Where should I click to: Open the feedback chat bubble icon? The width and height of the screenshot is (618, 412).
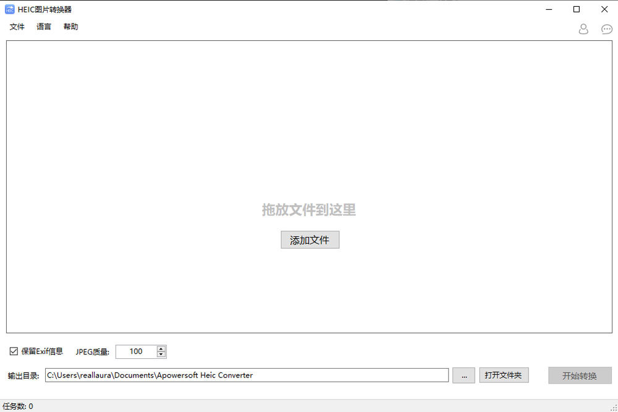click(607, 29)
